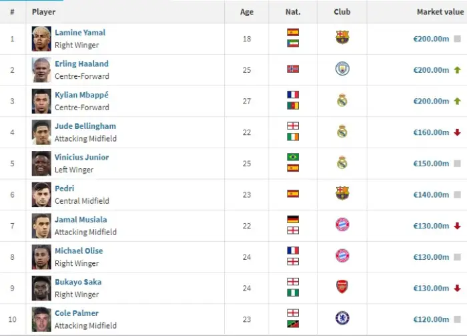Sort table by the Age column header
Screen dimensions: 467x336
[x=247, y=12]
